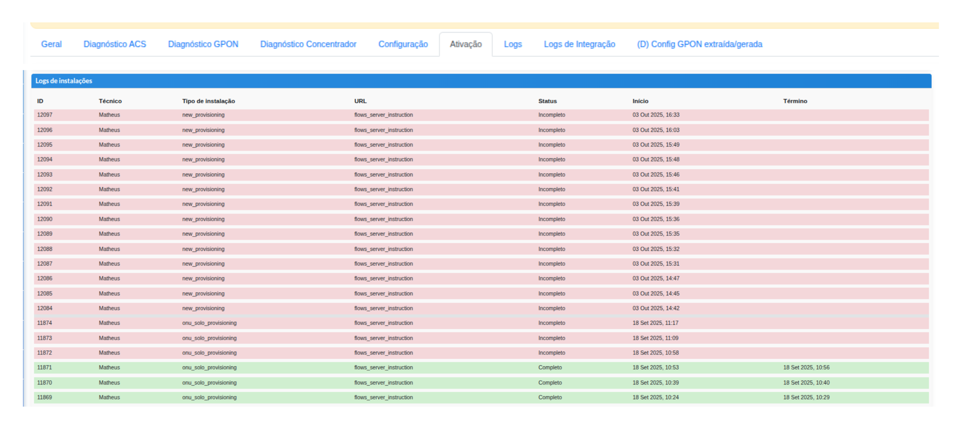Click completed row ID 11869
Screen dimensions: 963x429
pyautogui.click(x=45, y=397)
